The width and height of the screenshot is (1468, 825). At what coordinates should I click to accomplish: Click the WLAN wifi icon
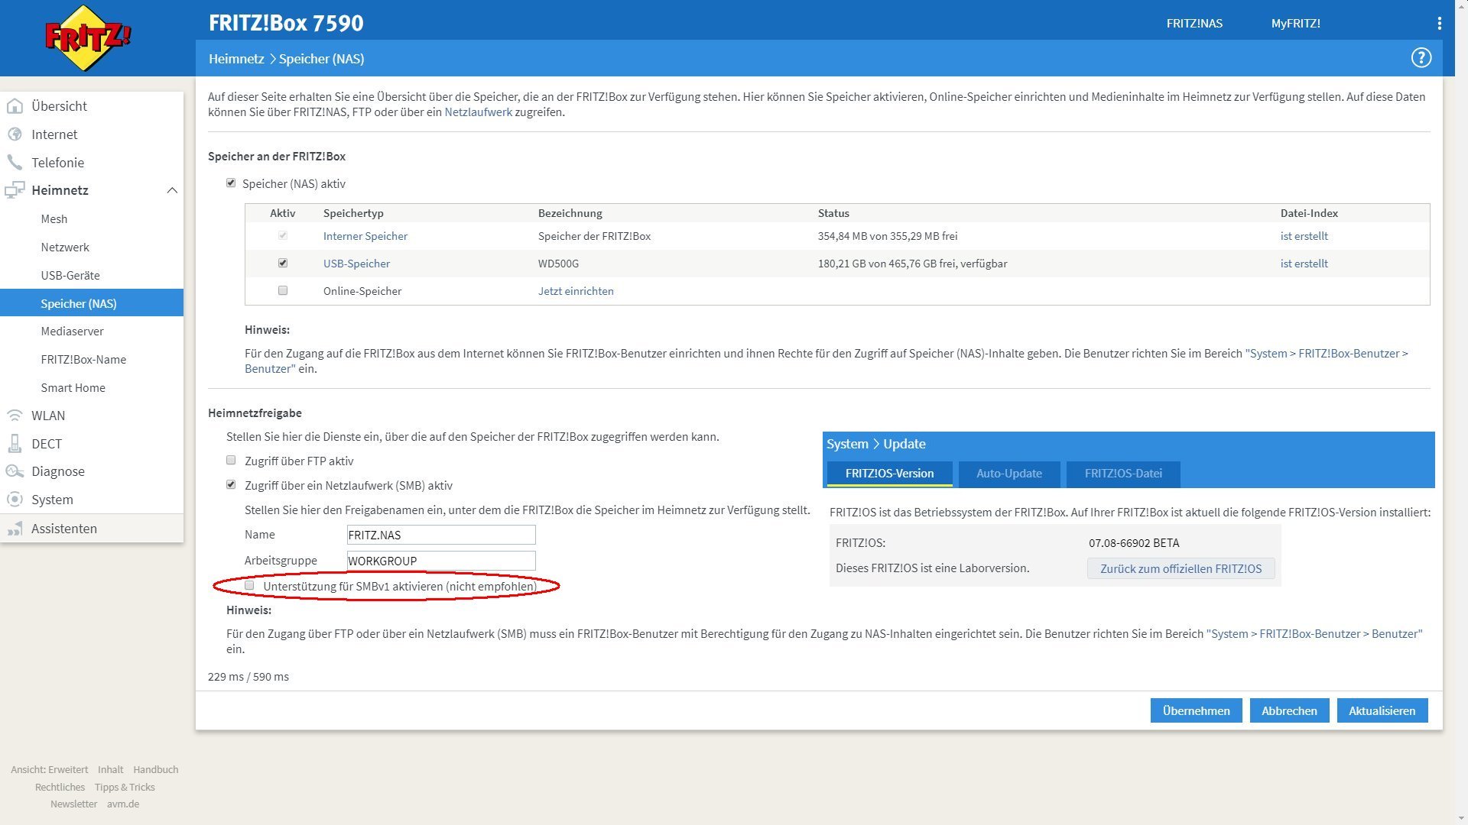point(15,416)
